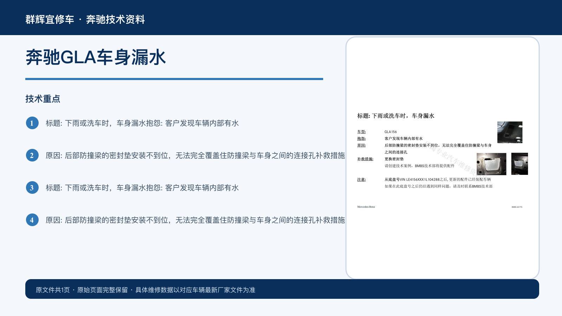Open the smaller gasket photo at the document's edge
The width and height of the screenshot is (562, 316).
point(519,164)
